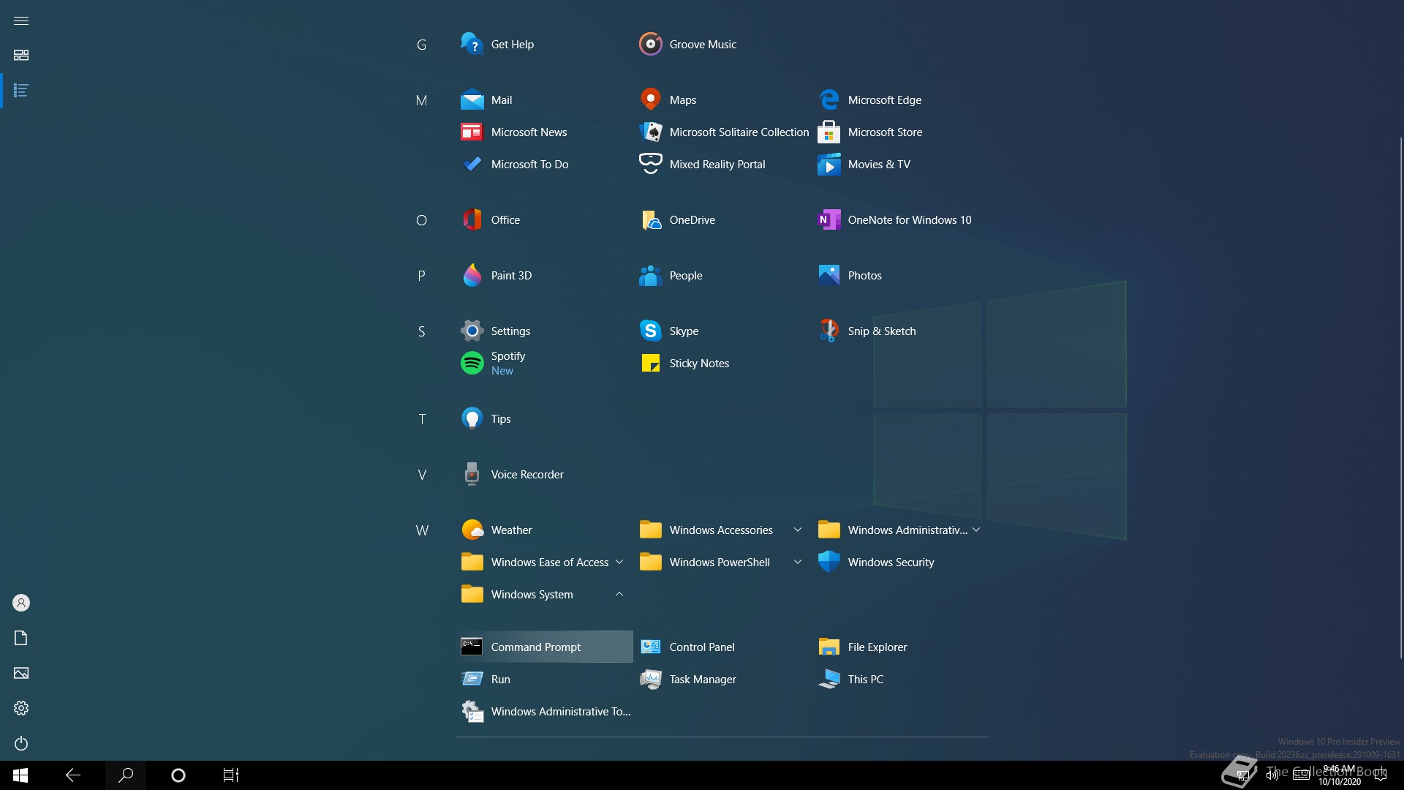
Task: Click the O letter group header
Action: point(422,220)
